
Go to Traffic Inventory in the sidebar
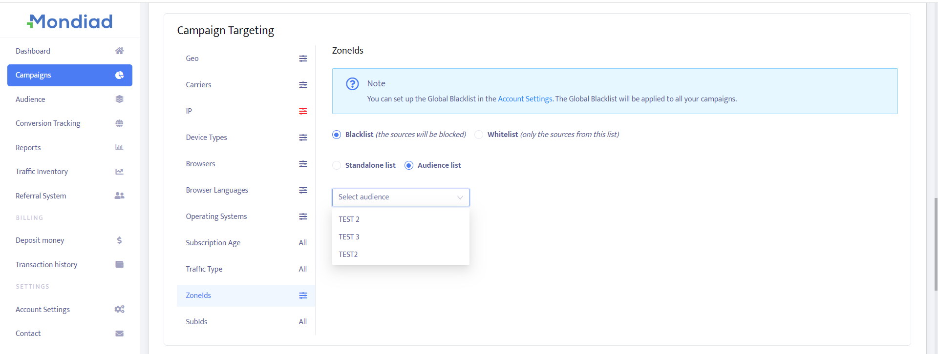[x=42, y=172]
